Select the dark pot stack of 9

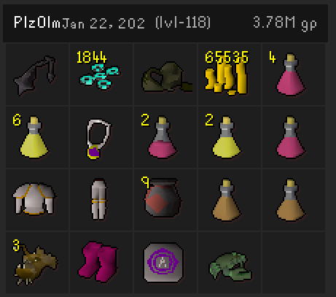[x=163, y=198]
